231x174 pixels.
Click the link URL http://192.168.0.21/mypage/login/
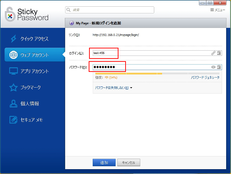pyautogui.click(x=115, y=35)
